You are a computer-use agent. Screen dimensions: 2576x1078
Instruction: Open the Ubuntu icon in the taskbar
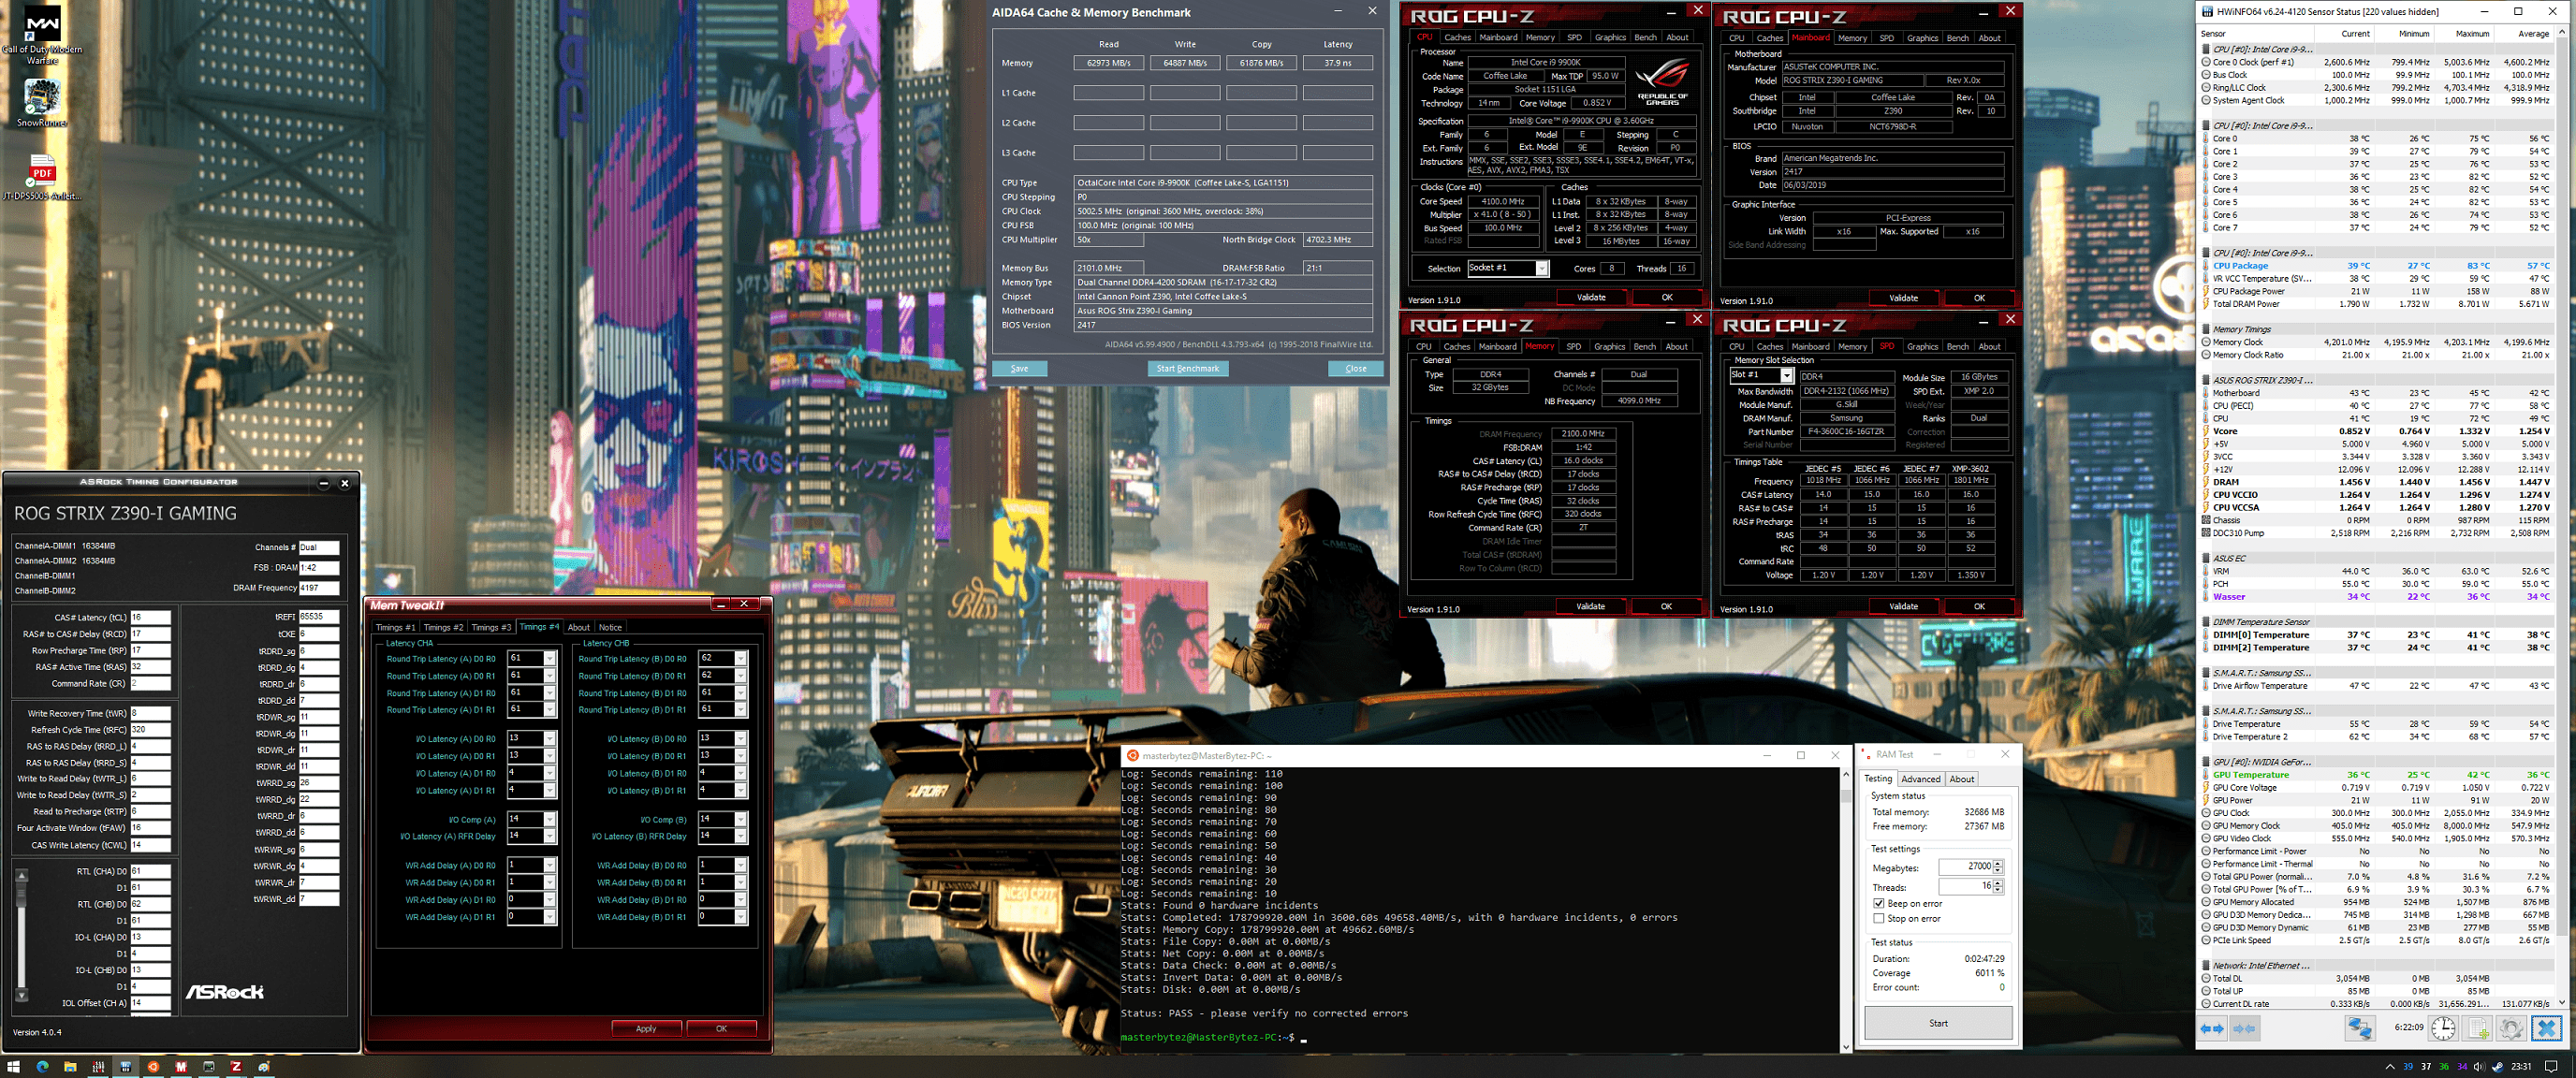153,1067
